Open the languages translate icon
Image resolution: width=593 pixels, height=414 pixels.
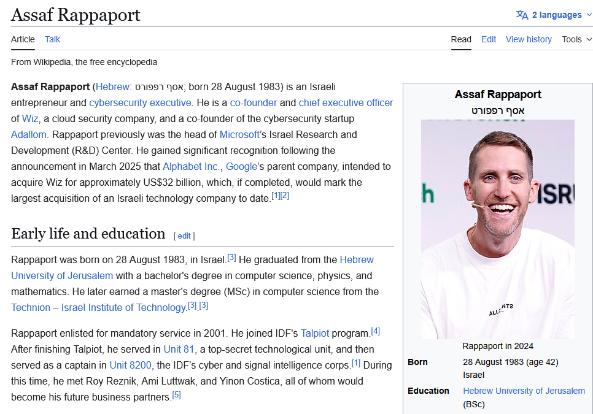522,15
